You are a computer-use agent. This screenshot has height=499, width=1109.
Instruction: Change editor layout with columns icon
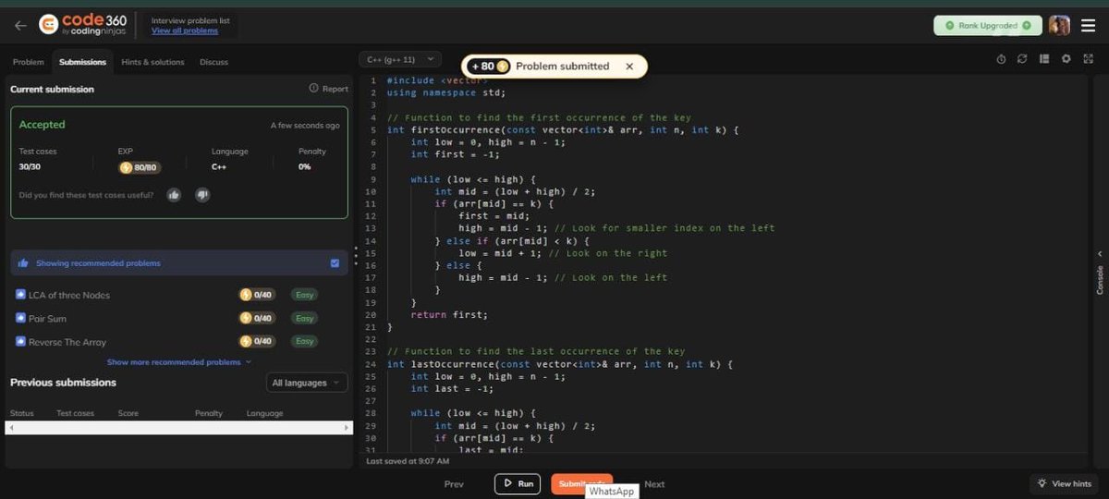1044,59
